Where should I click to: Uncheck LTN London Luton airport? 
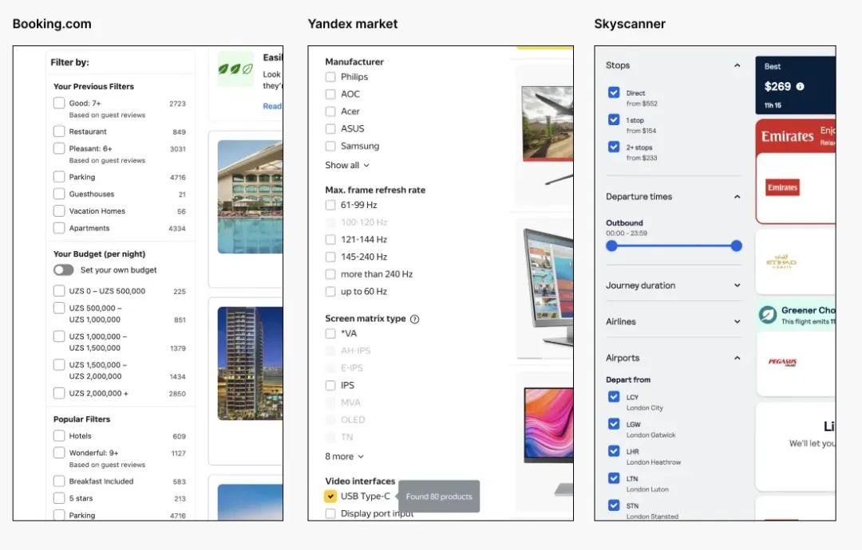point(614,478)
